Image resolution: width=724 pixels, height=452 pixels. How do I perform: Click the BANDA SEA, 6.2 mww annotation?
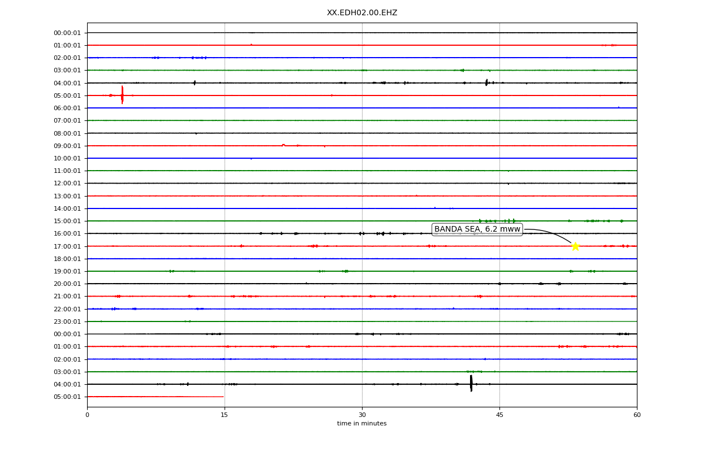tap(477, 229)
